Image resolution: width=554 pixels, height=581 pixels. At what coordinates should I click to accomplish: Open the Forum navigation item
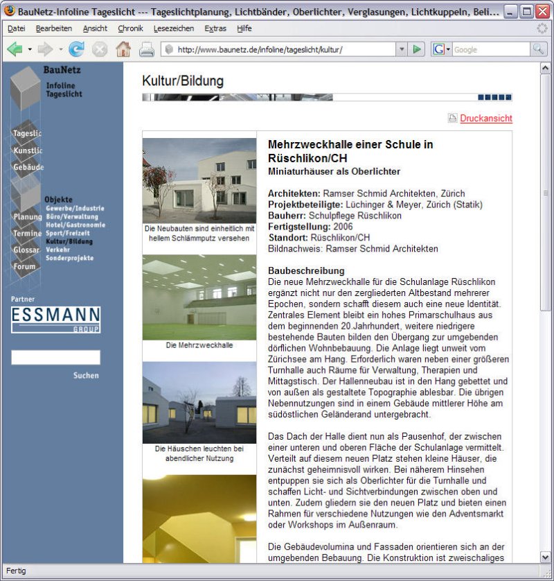24,266
